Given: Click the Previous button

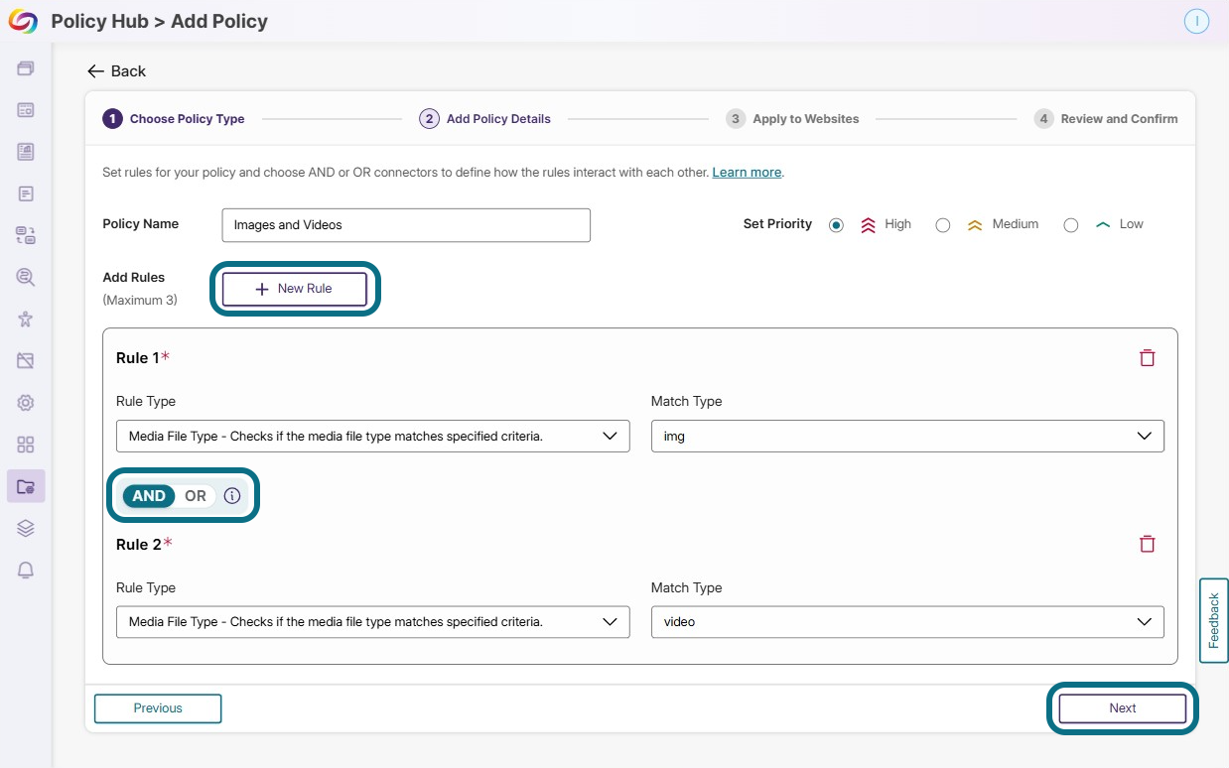Looking at the screenshot, I should [158, 708].
